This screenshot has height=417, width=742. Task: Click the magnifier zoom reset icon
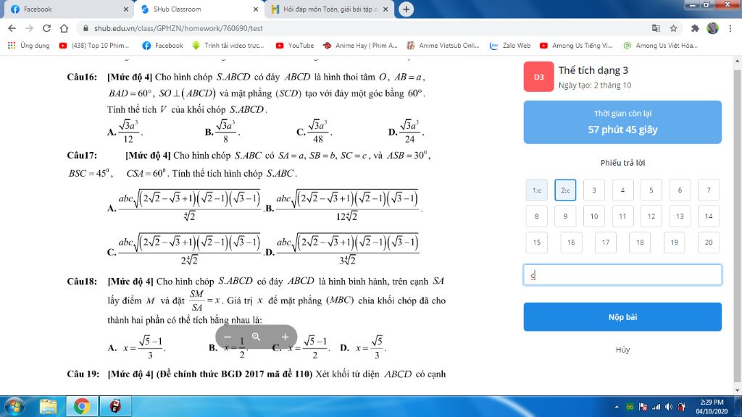[256, 337]
